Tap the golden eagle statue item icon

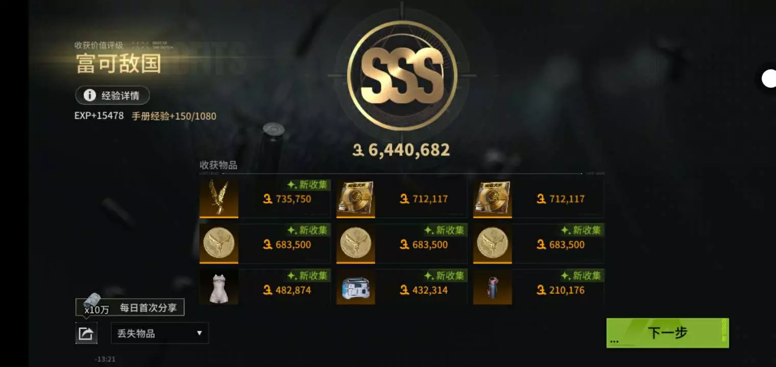coord(219,198)
